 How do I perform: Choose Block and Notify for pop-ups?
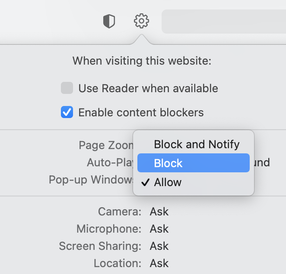[x=197, y=144]
